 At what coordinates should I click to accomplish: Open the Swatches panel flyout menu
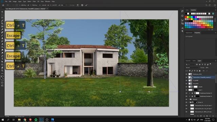point(216,10)
